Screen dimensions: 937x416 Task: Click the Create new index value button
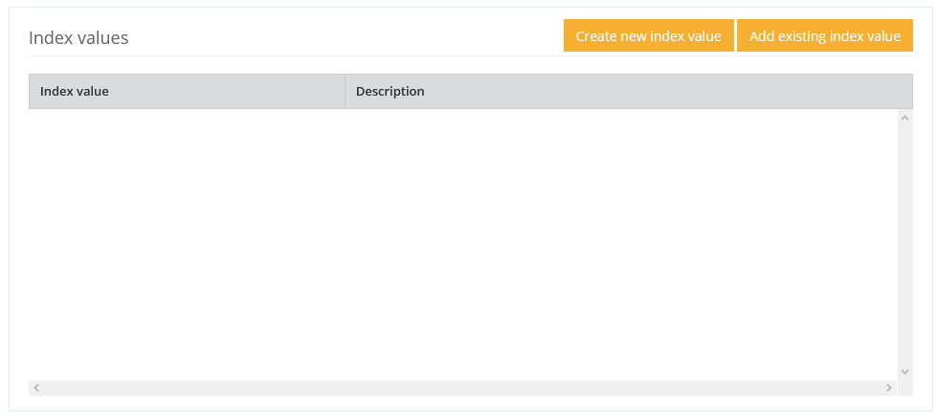648,36
